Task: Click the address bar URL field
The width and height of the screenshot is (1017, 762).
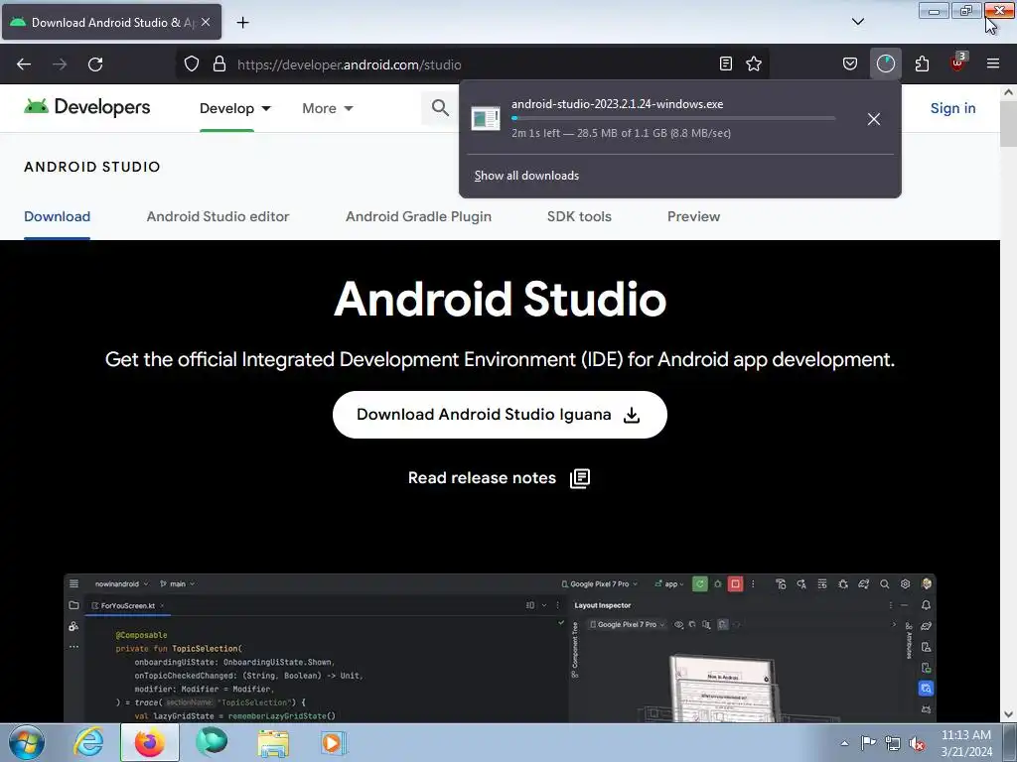Action: tap(474, 64)
